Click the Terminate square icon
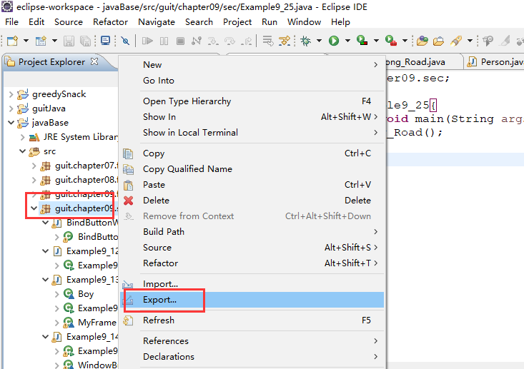524x369 pixels. (180, 41)
